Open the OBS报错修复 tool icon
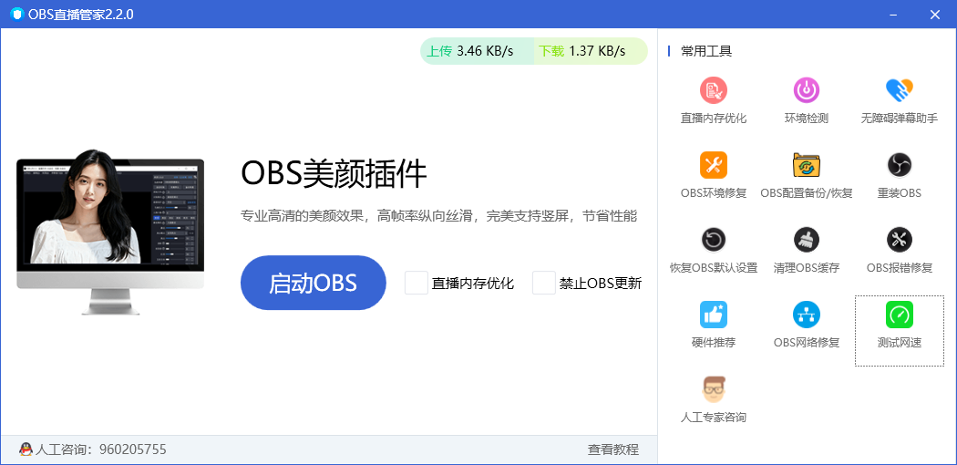The height and width of the screenshot is (465, 957). coord(900,240)
